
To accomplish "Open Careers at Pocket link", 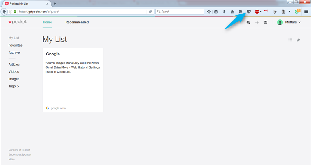I will click(x=19, y=150).
